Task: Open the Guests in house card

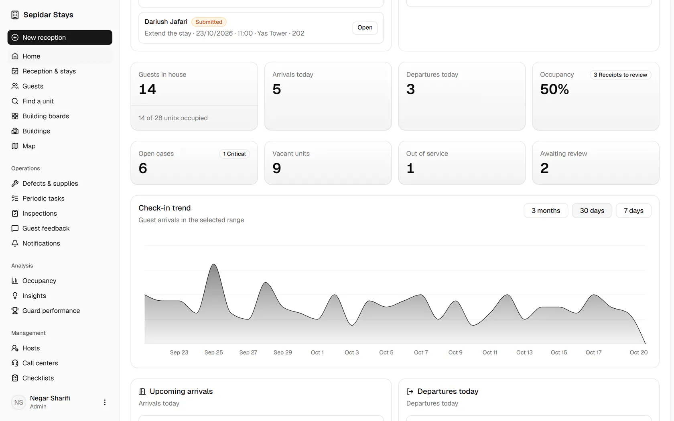Action: pyautogui.click(x=194, y=96)
